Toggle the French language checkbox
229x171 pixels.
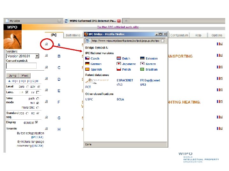(x=38, y=92)
